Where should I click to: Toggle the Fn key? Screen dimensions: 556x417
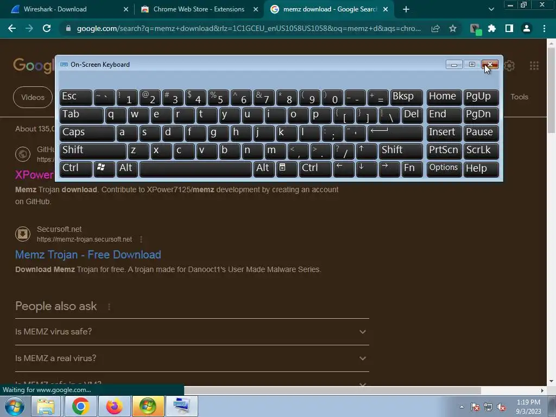click(x=412, y=168)
